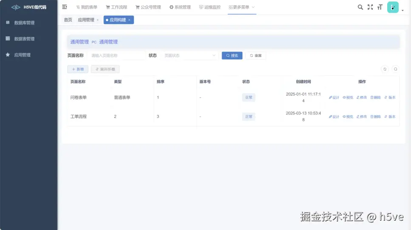Select the 应用构建 tab

click(x=118, y=20)
